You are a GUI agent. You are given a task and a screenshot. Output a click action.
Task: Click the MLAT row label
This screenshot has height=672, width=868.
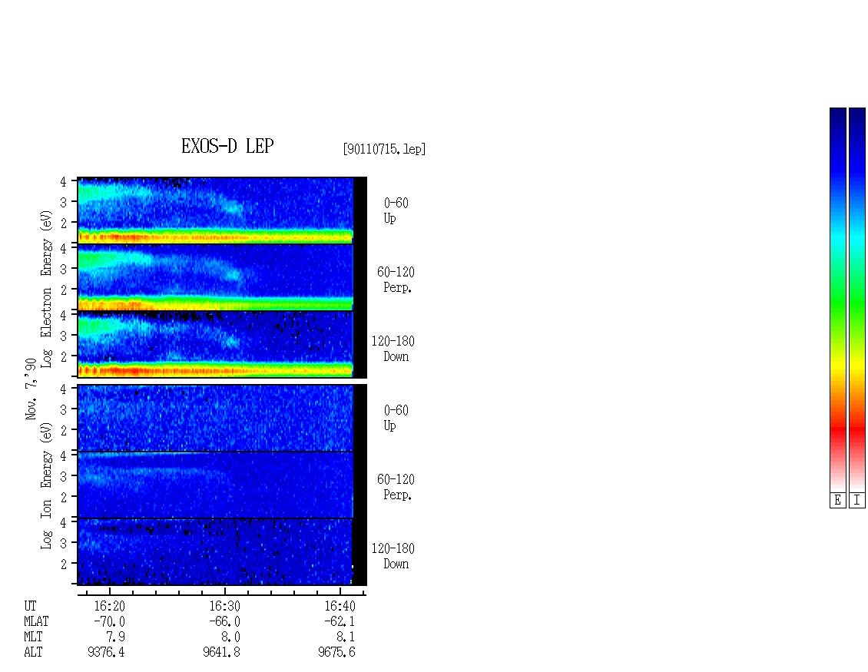coord(36,621)
